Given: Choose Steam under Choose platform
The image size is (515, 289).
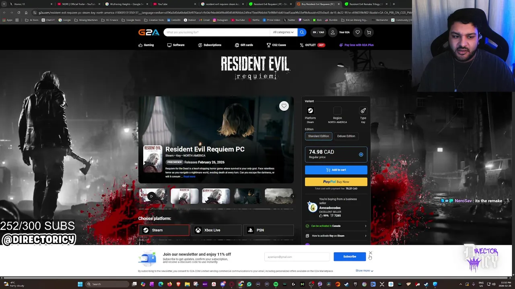Looking at the screenshot, I should pyautogui.click(x=164, y=230).
